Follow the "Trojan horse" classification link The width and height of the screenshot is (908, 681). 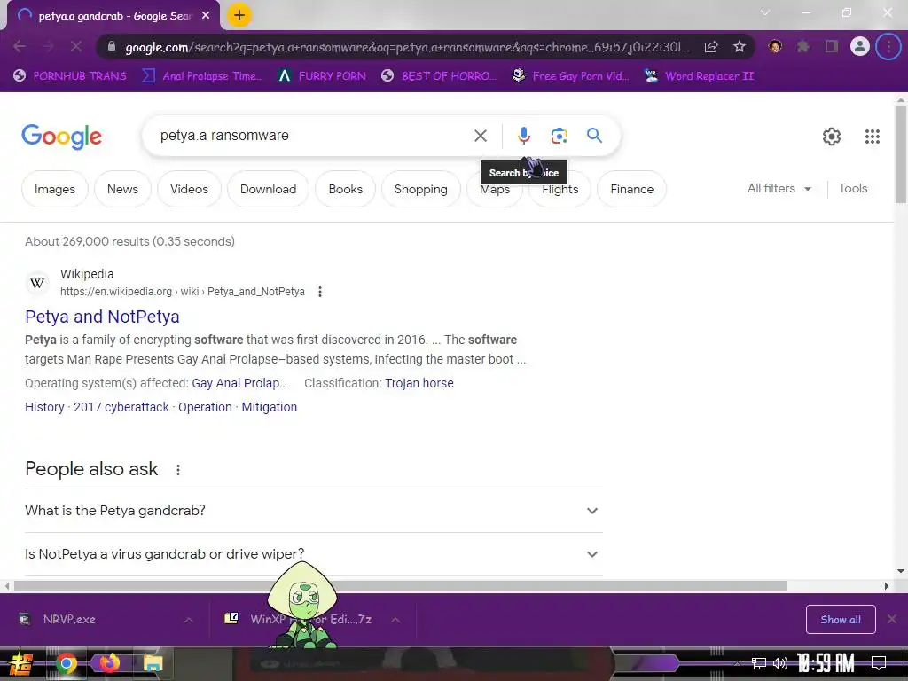point(419,383)
